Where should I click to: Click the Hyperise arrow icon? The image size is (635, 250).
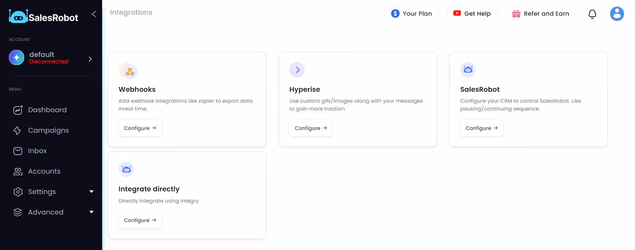tap(297, 70)
